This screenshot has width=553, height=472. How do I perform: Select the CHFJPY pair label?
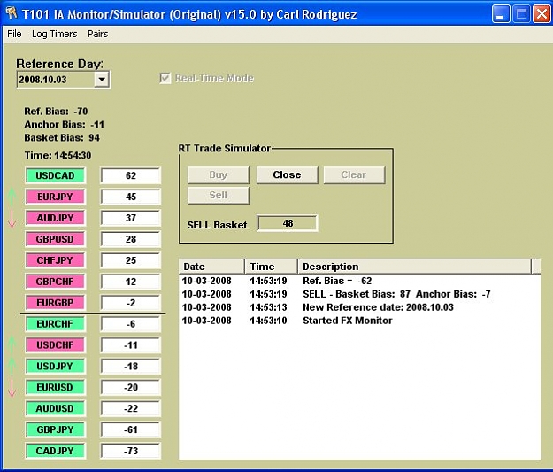[x=56, y=260]
